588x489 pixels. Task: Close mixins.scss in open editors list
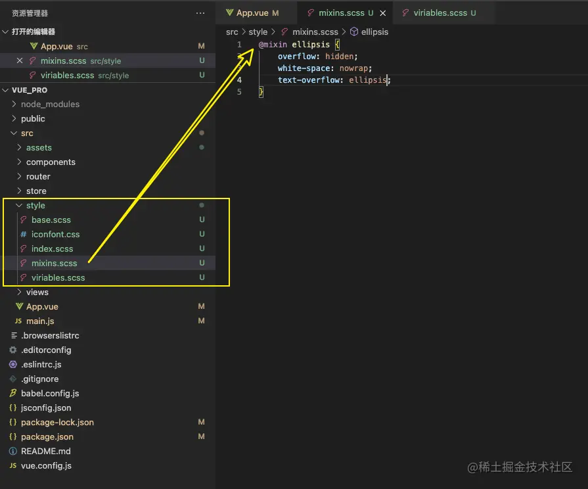click(x=20, y=61)
